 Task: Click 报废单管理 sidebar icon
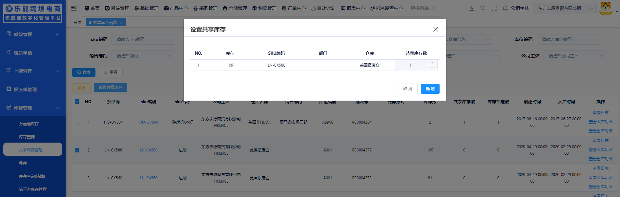pyautogui.click(x=9, y=89)
